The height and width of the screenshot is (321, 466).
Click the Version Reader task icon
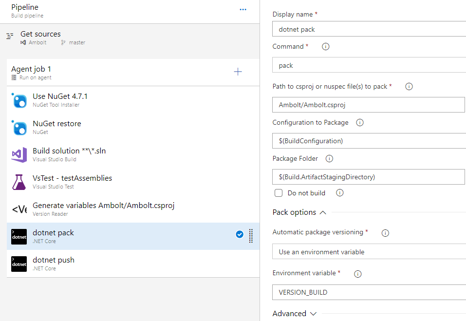(19, 209)
